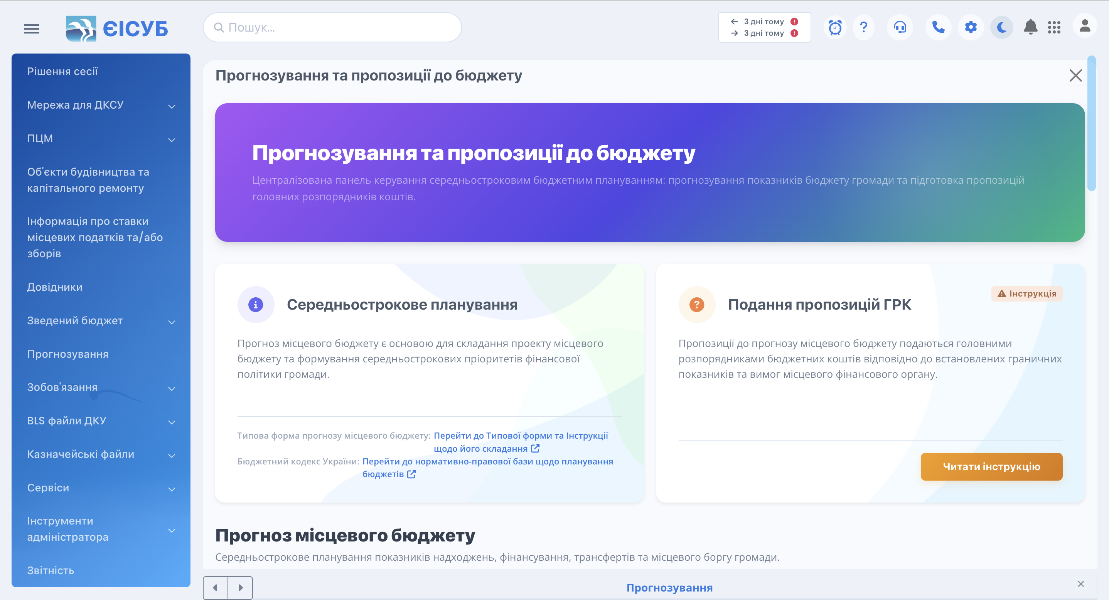1109x600 pixels.
Task: Click the orange question icon beside Подання пропозицій ГРК
Action: [x=696, y=305]
